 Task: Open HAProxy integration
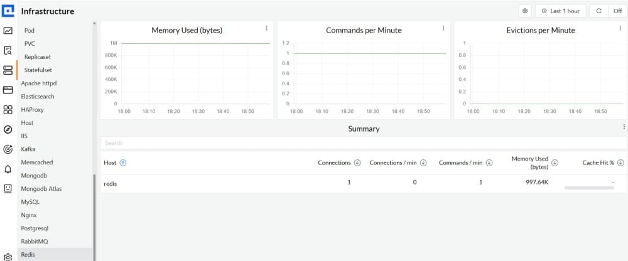point(32,110)
